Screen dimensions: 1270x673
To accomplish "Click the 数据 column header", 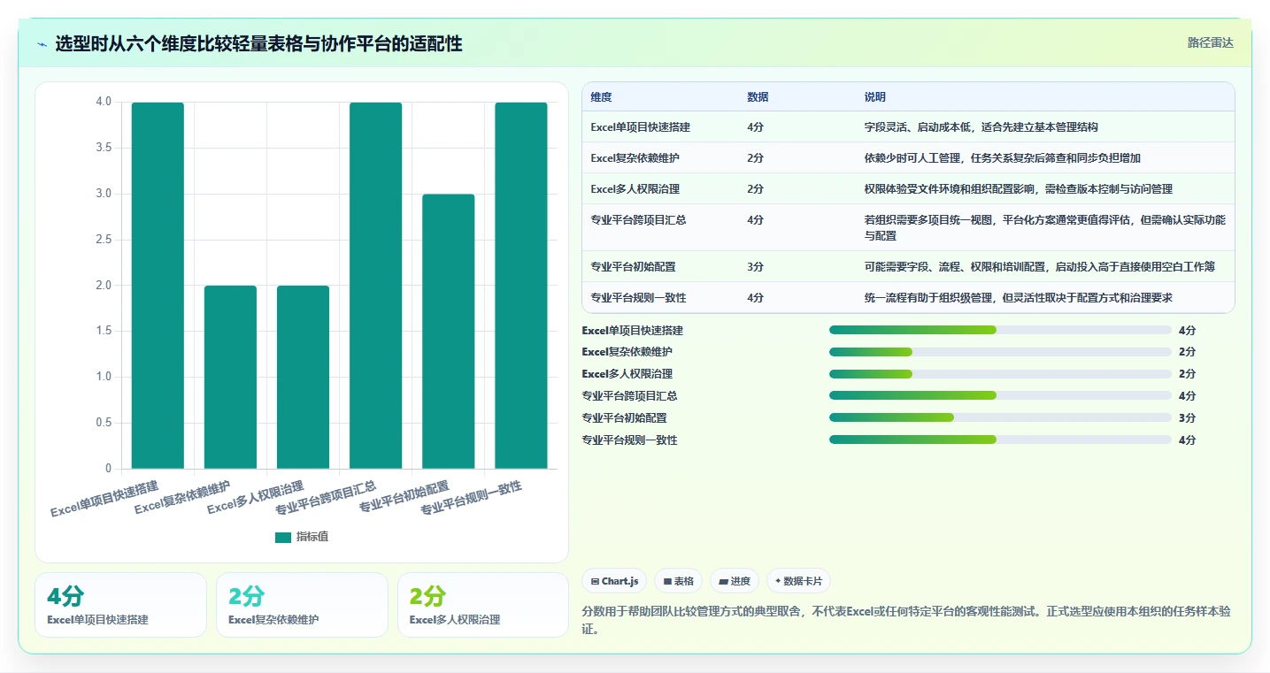I will 758,97.
